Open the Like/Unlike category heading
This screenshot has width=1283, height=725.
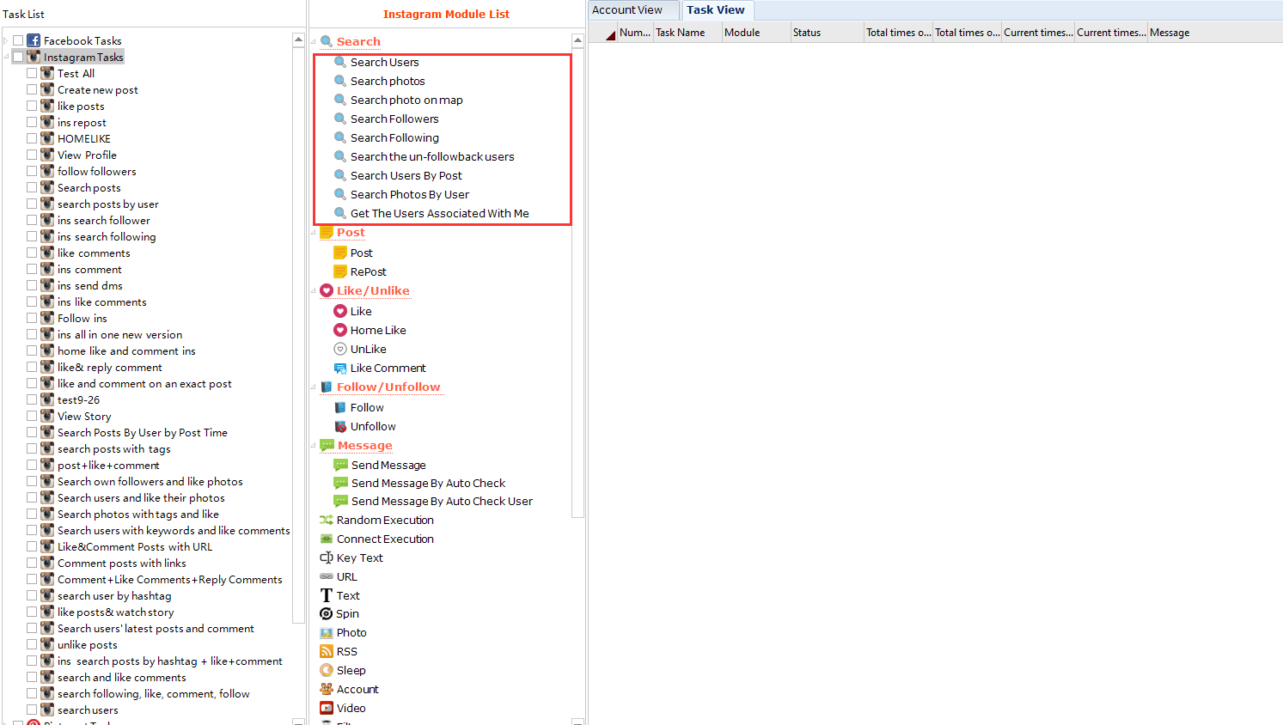373,290
